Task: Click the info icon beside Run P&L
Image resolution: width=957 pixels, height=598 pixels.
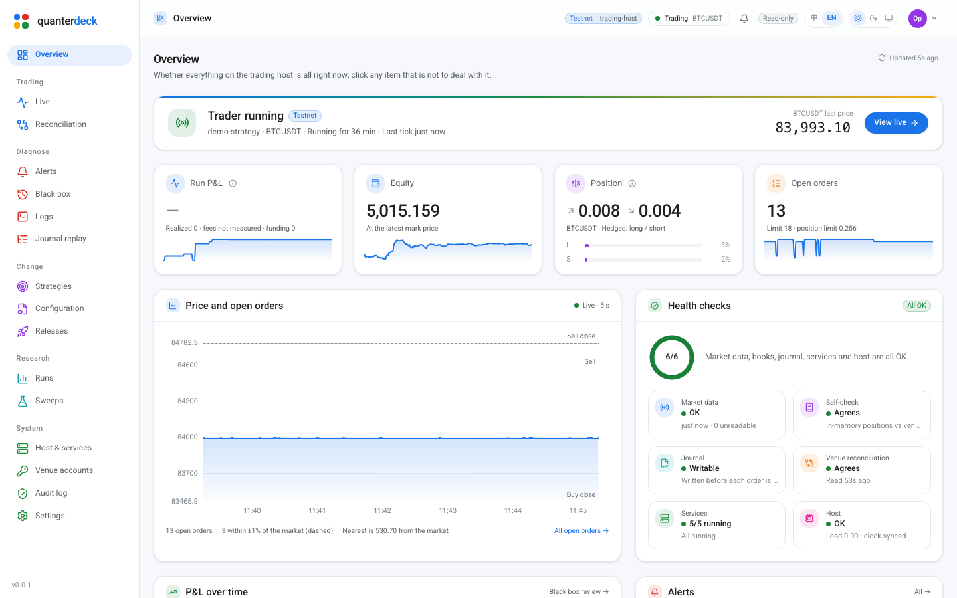Action: (233, 183)
